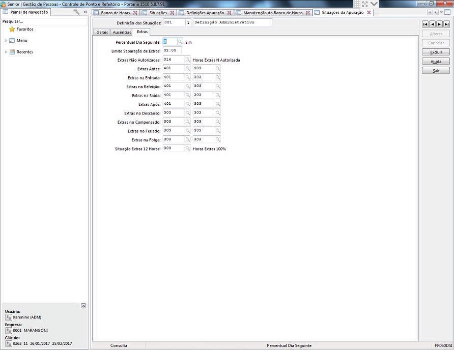This screenshot has width=454, height=350.
Task: Switch to the Gerais tab
Action: (x=102, y=32)
